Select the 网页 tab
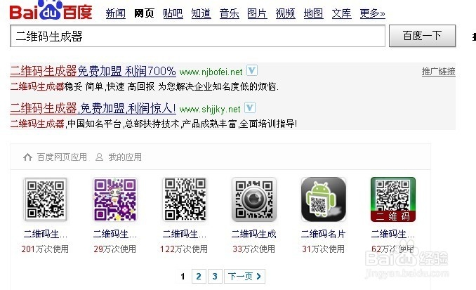 [144, 13]
